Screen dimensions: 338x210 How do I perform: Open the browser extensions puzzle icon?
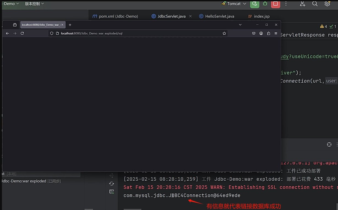pos(268,33)
